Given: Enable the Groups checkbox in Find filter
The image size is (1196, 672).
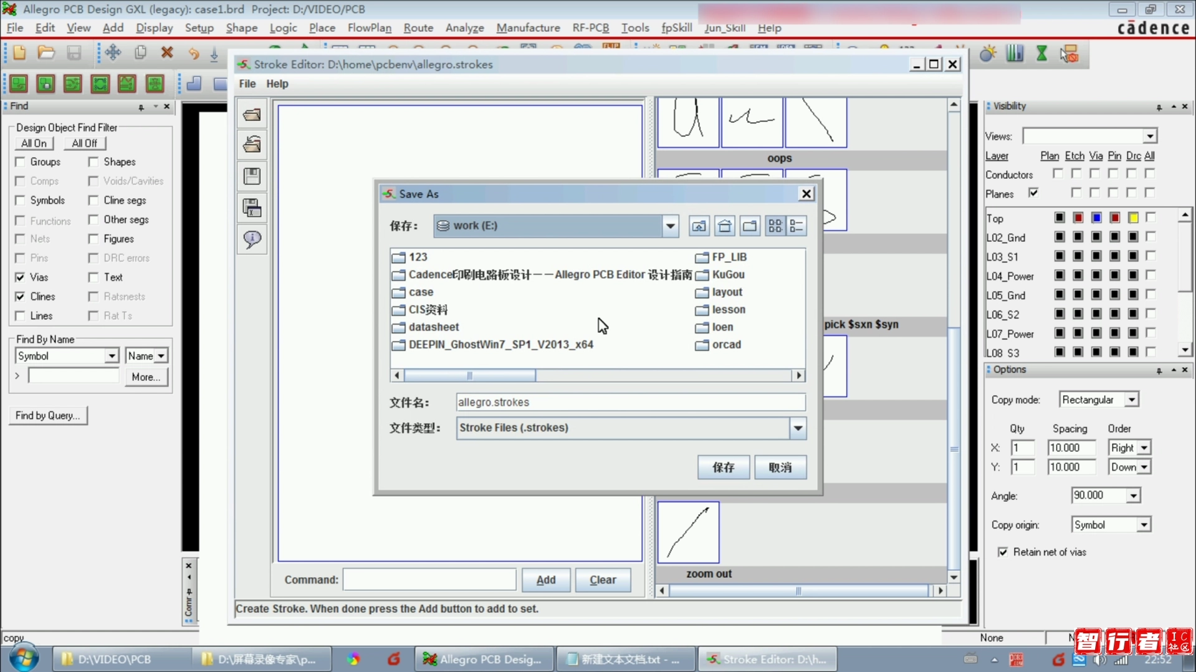Looking at the screenshot, I should pyautogui.click(x=21, y=162).
